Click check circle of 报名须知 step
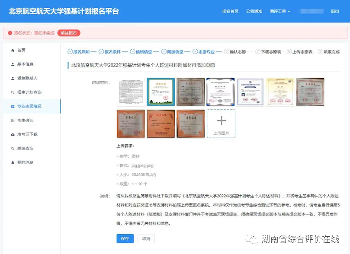350x254 pixels. [70, 52]
